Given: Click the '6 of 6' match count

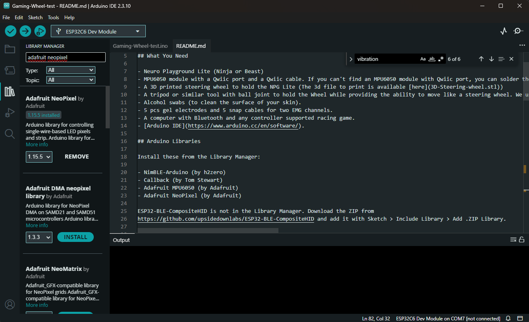Looking at the screenshot, I should [454, 59].
